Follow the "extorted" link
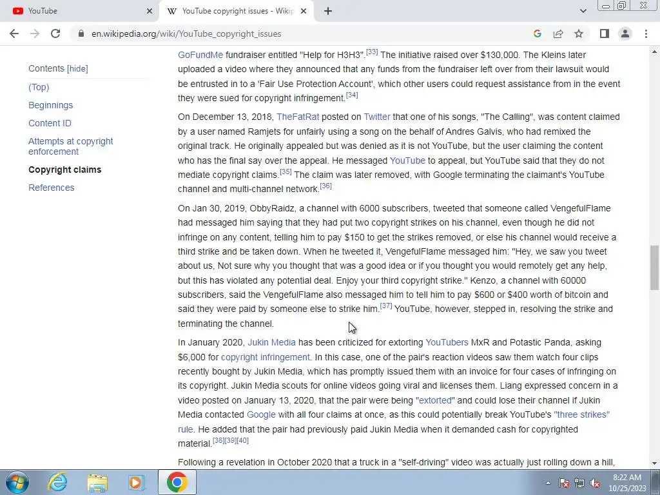 pos(435,401)
